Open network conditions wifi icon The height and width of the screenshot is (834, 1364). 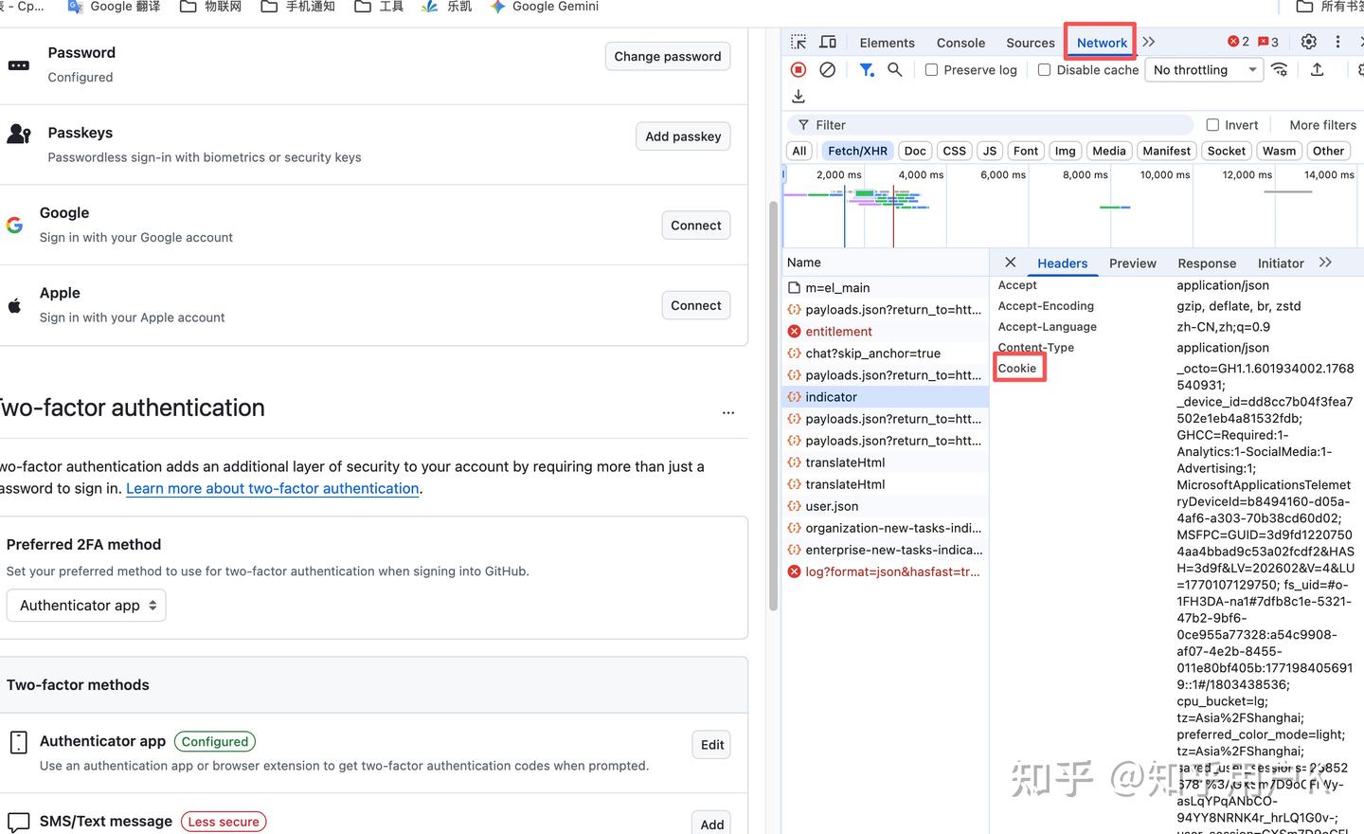[1280, 69]
